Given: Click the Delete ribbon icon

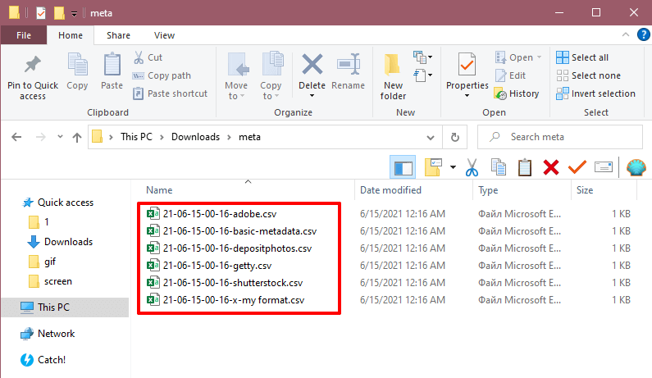Looking at the screenshot, I should (312, 65).
